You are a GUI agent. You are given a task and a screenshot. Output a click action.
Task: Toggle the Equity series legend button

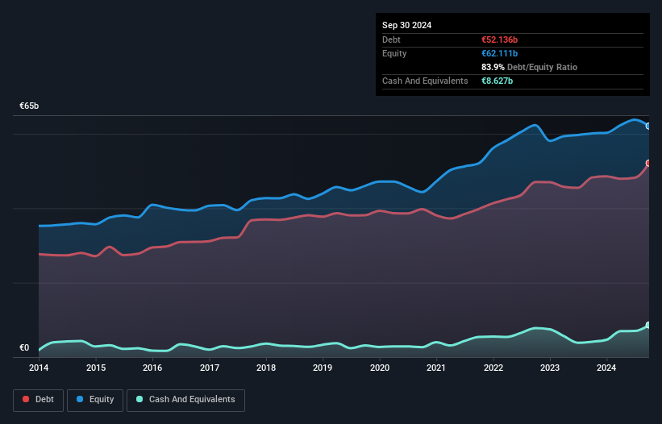pos(95,400)
